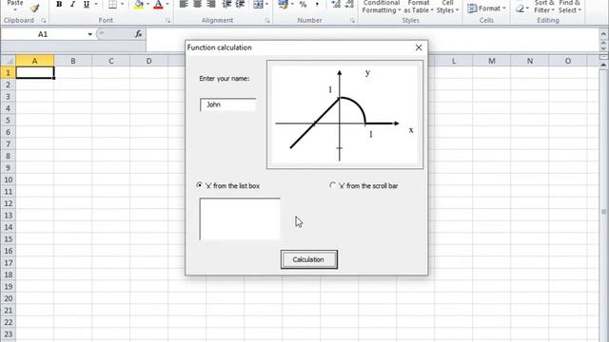Apply Accounting Number Format
The height and width of the screenshot is (342, 609).
point(284,4)
